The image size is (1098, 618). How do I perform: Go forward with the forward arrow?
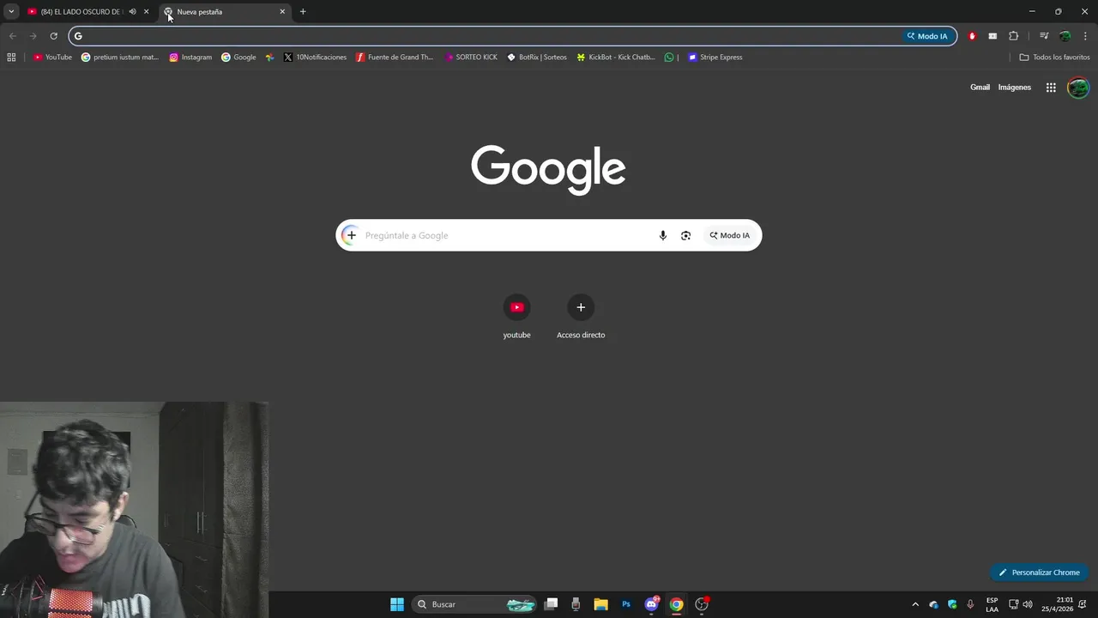(x=33, y=36)
